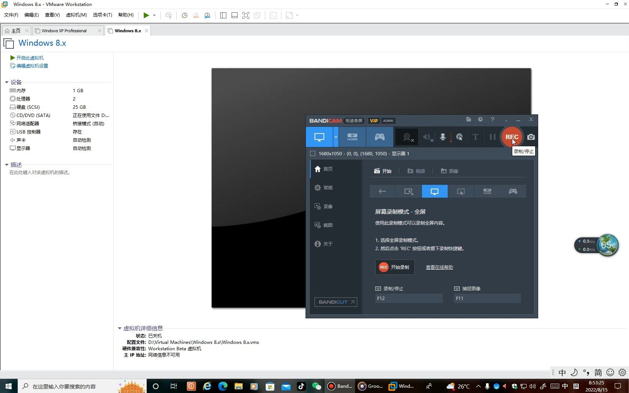Click the camera screenshot icon in Bandicam
629x393 pixels.
pyautogui.click(x=531, y=137)
